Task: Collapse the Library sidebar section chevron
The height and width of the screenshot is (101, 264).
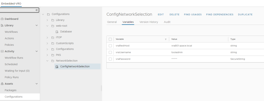Action: tap(37, 25)
